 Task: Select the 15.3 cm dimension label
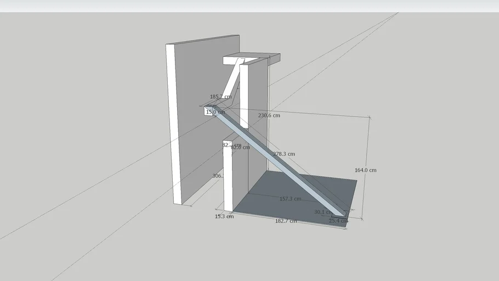pos(224,217)
